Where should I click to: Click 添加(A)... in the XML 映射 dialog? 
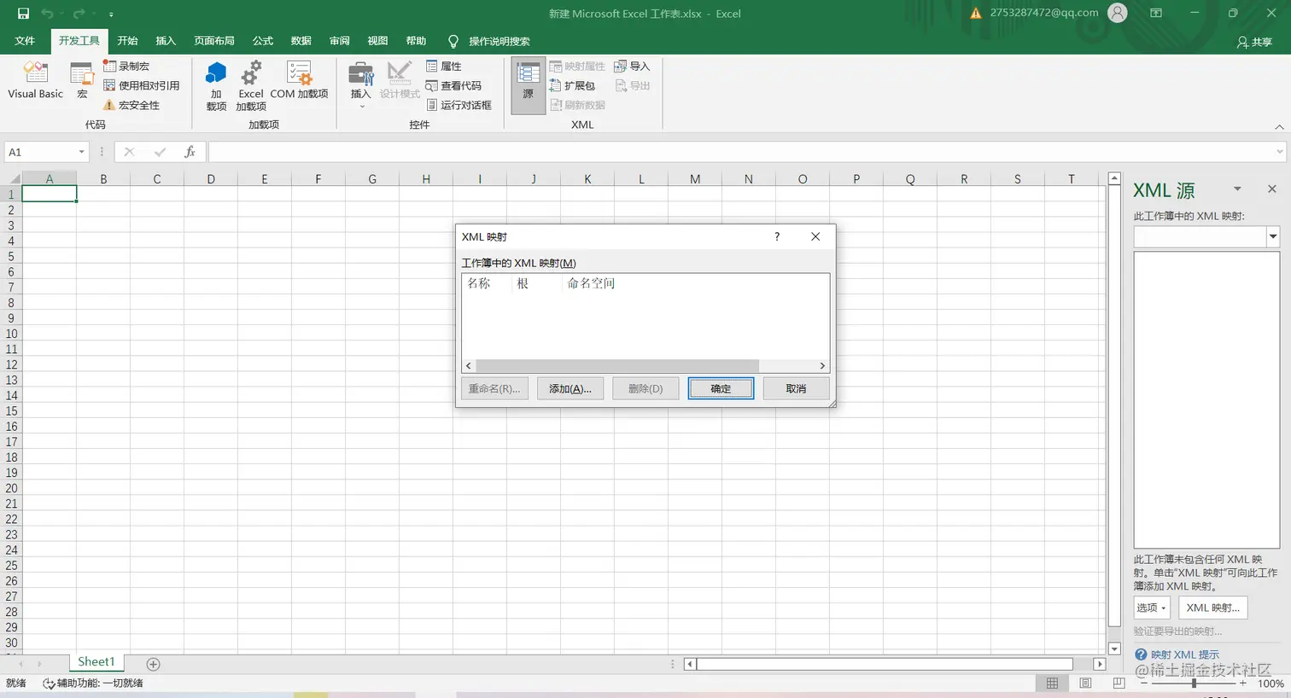pos(570,388)
